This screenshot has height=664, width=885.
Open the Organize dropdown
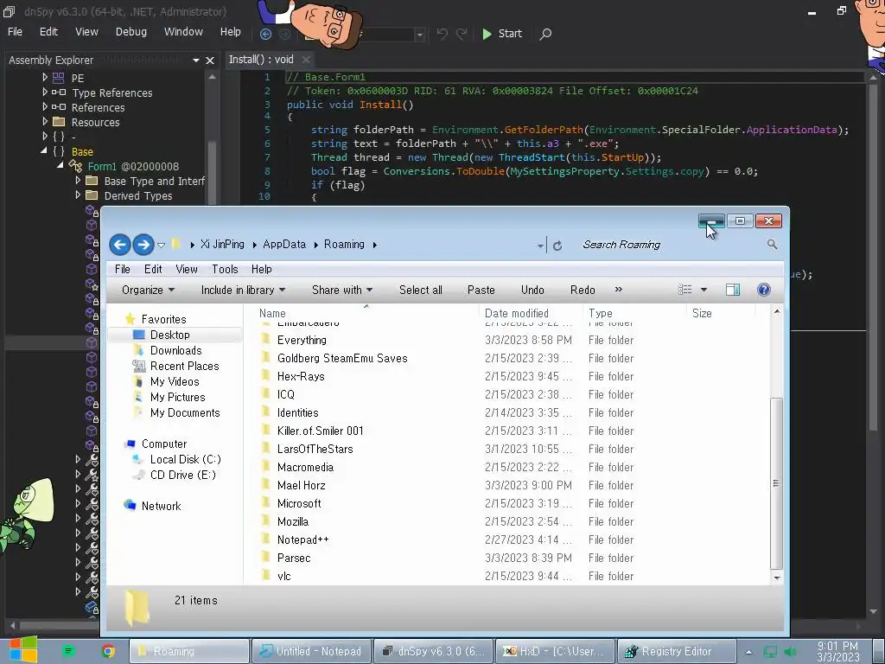click(148, 290)
